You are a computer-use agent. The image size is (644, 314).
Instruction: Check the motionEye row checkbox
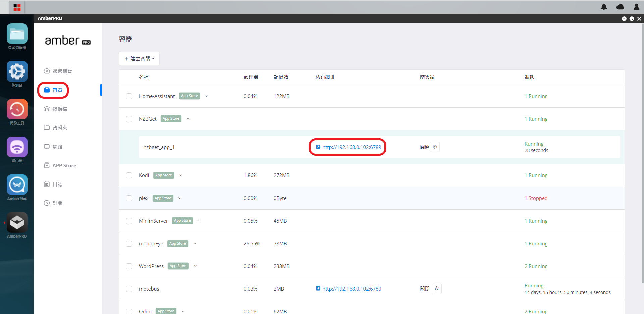[x=129, y=244]
